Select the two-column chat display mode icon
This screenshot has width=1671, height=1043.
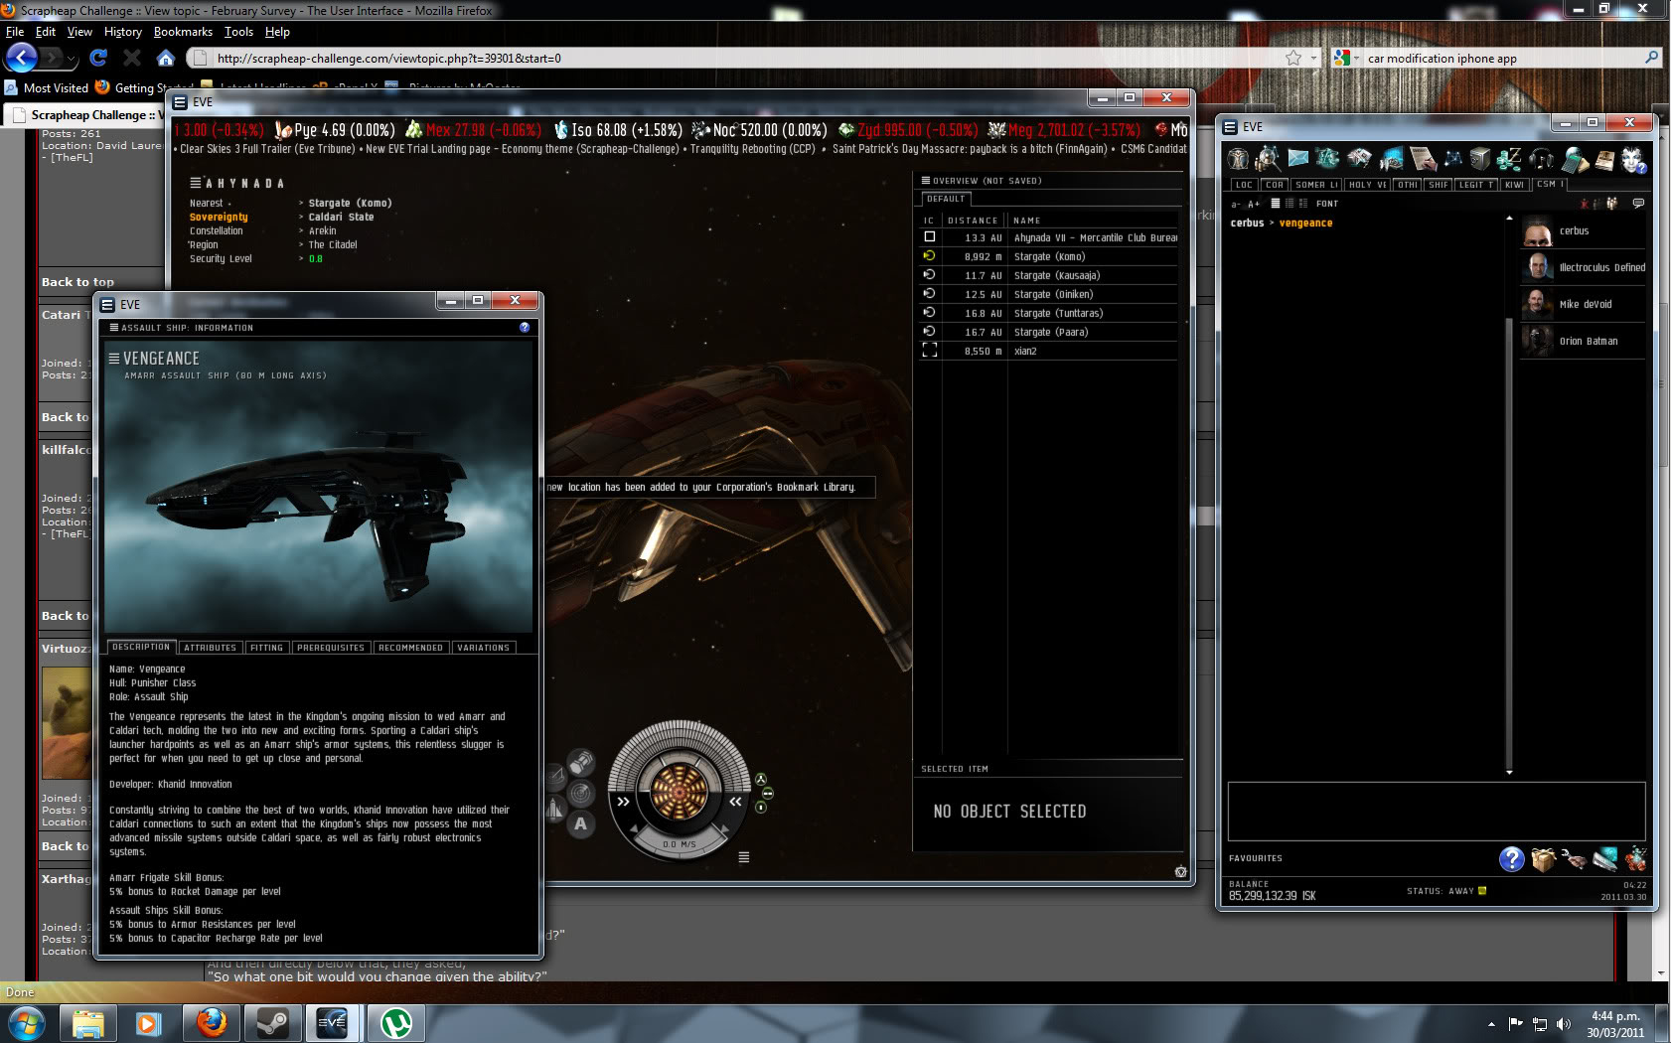tap(1303, 204)
